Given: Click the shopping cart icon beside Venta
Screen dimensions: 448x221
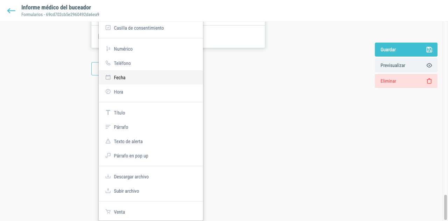Looking at the screenshot, I should [108, 212].
